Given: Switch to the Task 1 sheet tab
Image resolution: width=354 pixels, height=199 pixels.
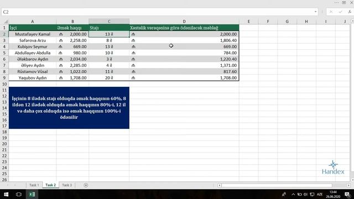Looking at the screenshot, I should (34, 185).
